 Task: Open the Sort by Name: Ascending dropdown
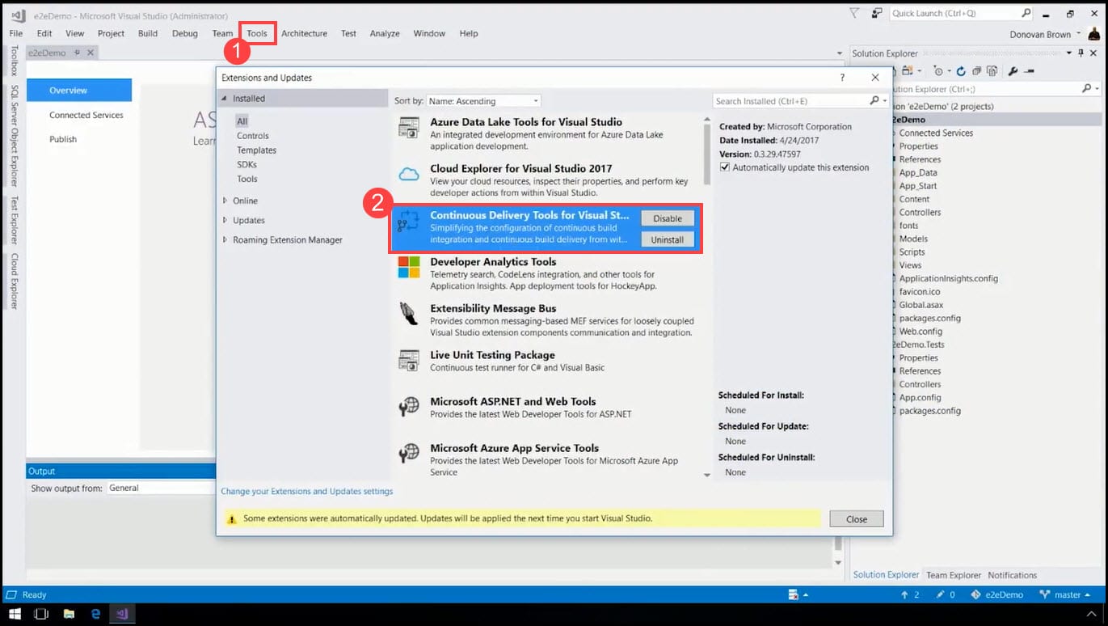(x=483, y=101)
